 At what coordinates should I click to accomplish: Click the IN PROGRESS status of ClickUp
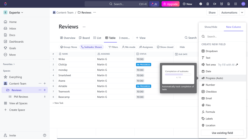pyautogui.click(x=144, y=65)
